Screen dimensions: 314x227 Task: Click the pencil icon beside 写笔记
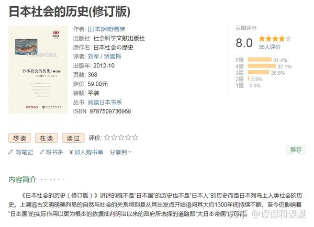pyautogui.click(x=10, y=152)
